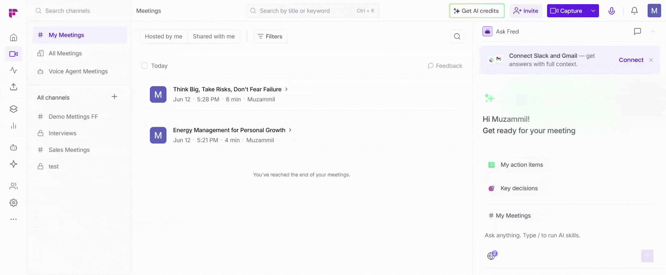666x275 pixels.
Task: Select My action items suggestion
Action: click(516, 165)
